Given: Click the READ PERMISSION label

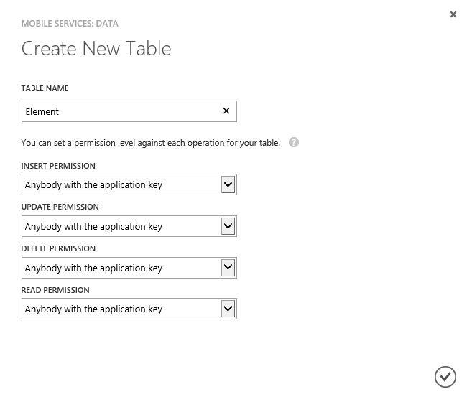Looking at the screenshot, I should (x=55, y=290).
